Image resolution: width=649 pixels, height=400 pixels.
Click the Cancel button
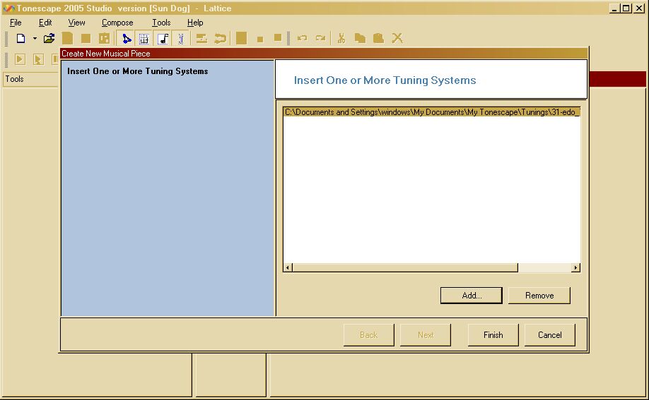[549, 334]
